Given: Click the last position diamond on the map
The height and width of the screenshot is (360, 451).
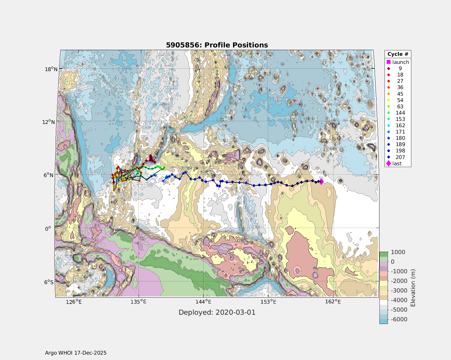Looking at the screenshot, I should (321, 181).
